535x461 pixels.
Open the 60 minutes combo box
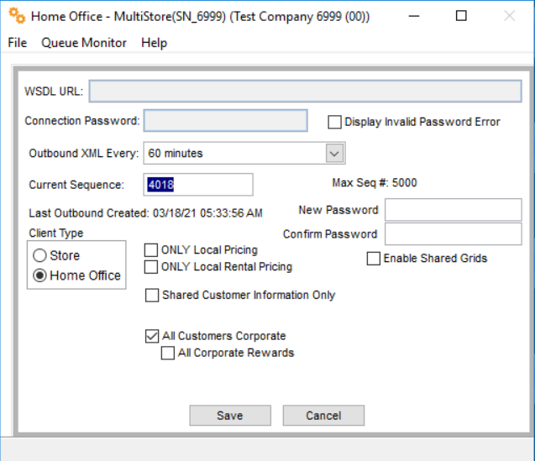coord(244,153)
